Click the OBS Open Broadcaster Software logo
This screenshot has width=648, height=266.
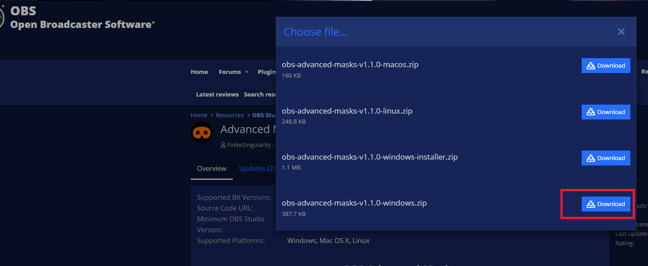pyautogui.click(x=77, y=17)
